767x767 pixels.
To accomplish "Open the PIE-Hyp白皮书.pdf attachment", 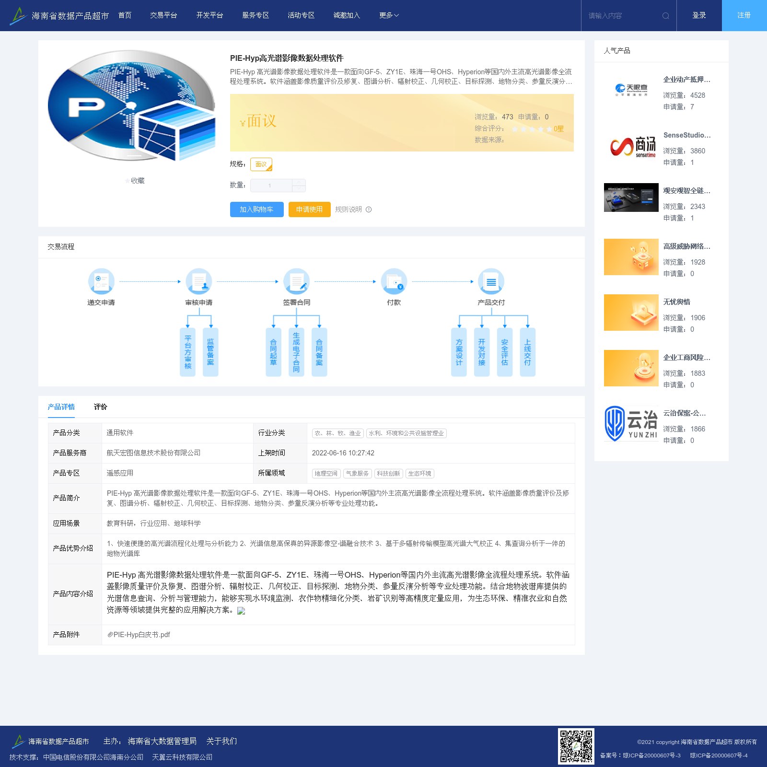I will [x=139, y=635].
